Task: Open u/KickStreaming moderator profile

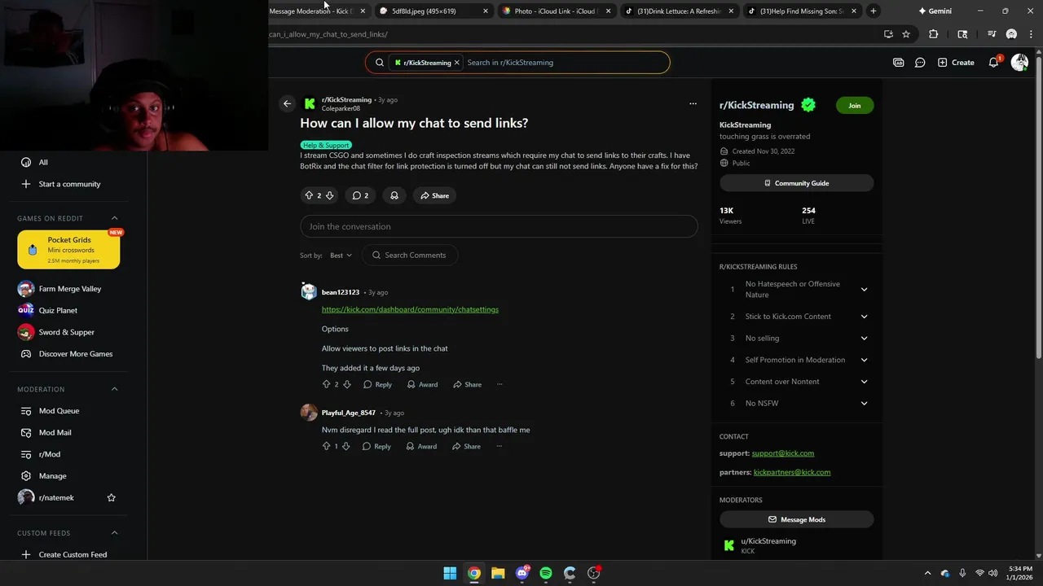Action: tap(768, 541)
